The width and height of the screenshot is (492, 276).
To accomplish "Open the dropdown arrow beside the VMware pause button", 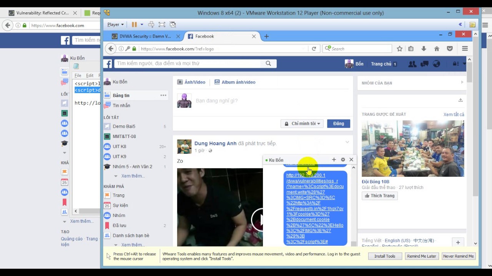I will [x=141, y=25].
